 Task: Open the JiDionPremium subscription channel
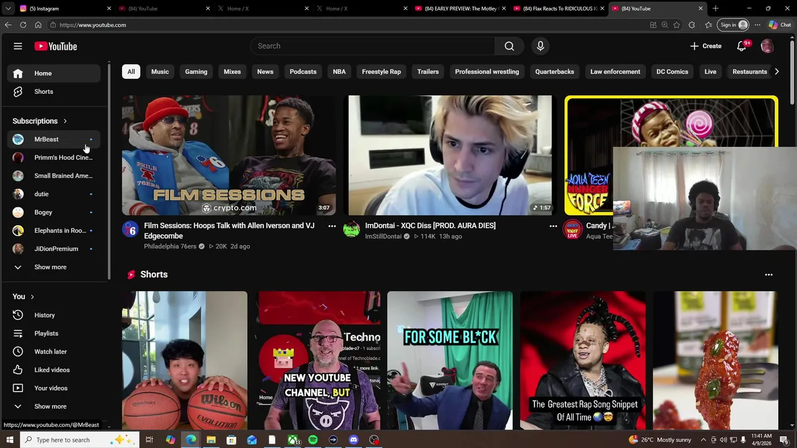pyautogui.click(x=54, y=249)
